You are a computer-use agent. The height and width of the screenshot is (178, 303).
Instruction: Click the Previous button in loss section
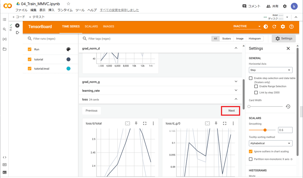91,111
